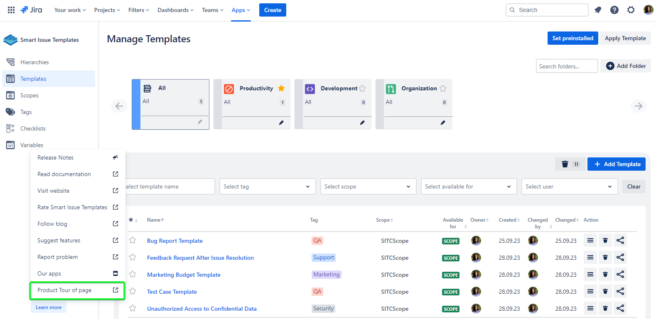Open Scopes in the sidebar

(29, 95)
